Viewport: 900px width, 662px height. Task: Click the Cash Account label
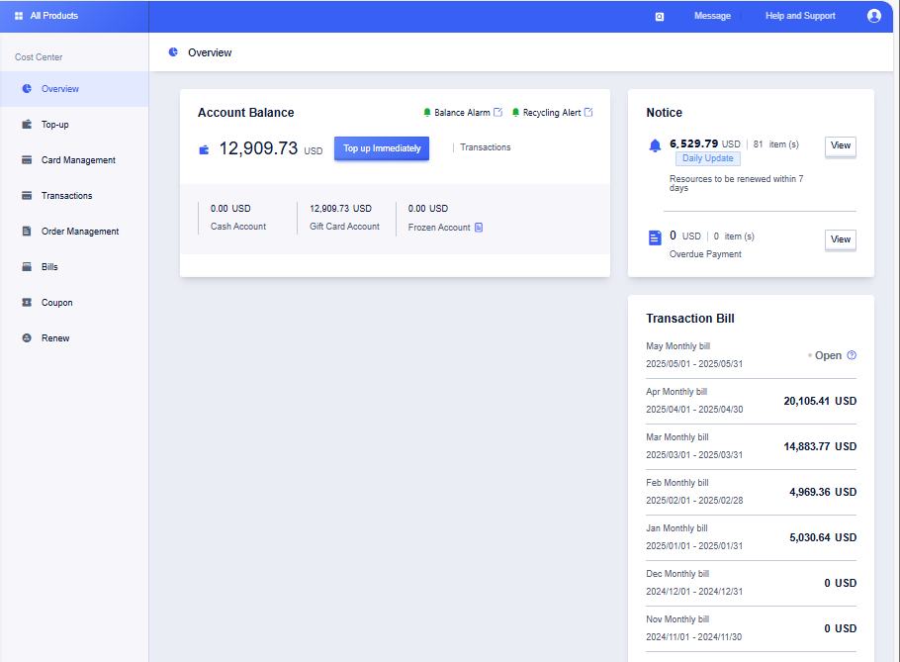click(238, 227)
